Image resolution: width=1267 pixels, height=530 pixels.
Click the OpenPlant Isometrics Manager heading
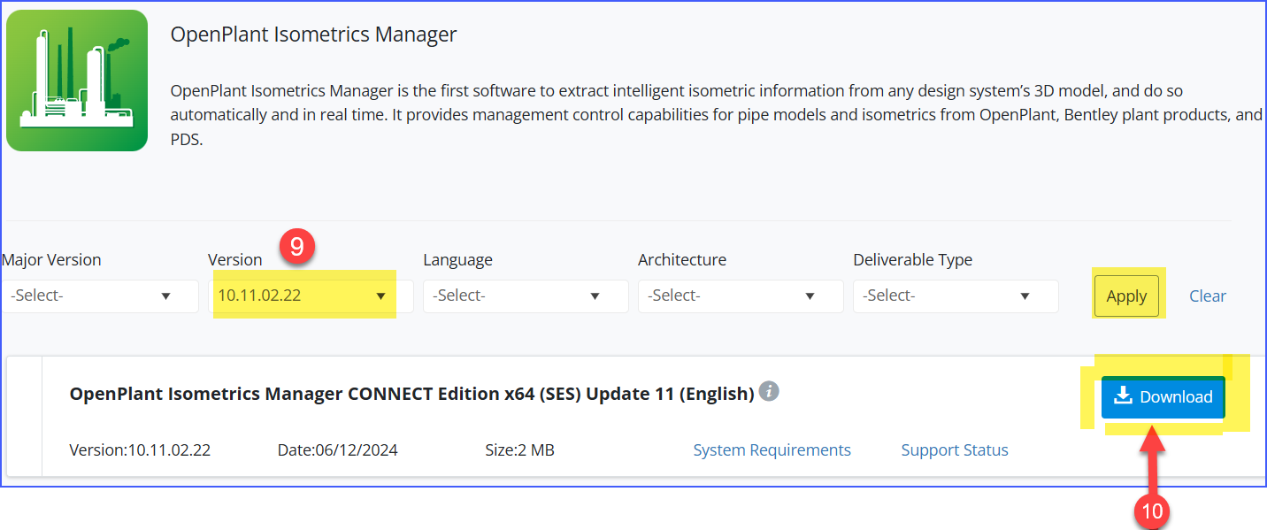(313, 35)
